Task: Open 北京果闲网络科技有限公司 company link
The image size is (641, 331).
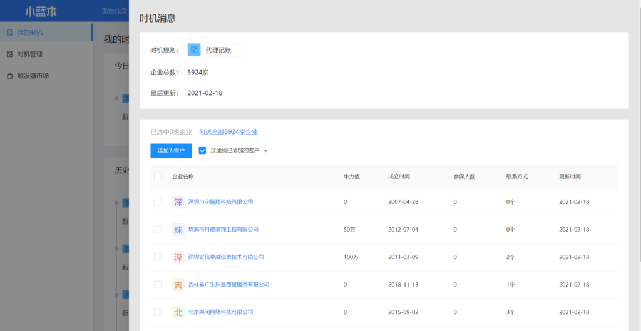Action: (220, 312)
